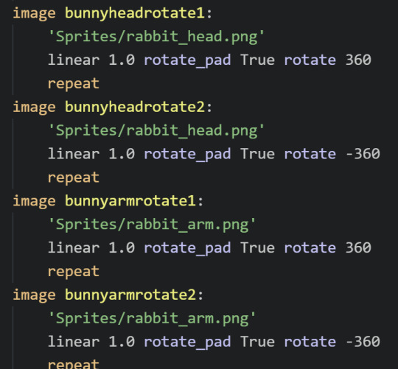Click the name bunnyheadrotate1
This screenshot has width=398, height=369.
pyautogui.click(x=135, y=13)
